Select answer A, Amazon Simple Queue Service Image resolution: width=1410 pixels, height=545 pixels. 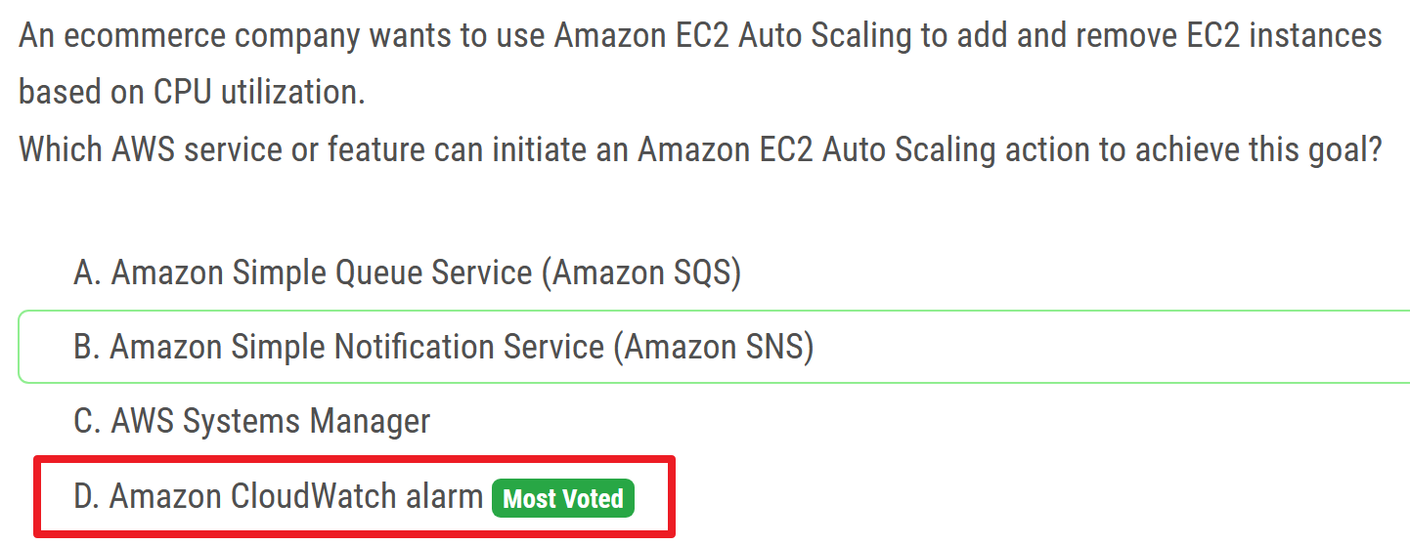407,272
